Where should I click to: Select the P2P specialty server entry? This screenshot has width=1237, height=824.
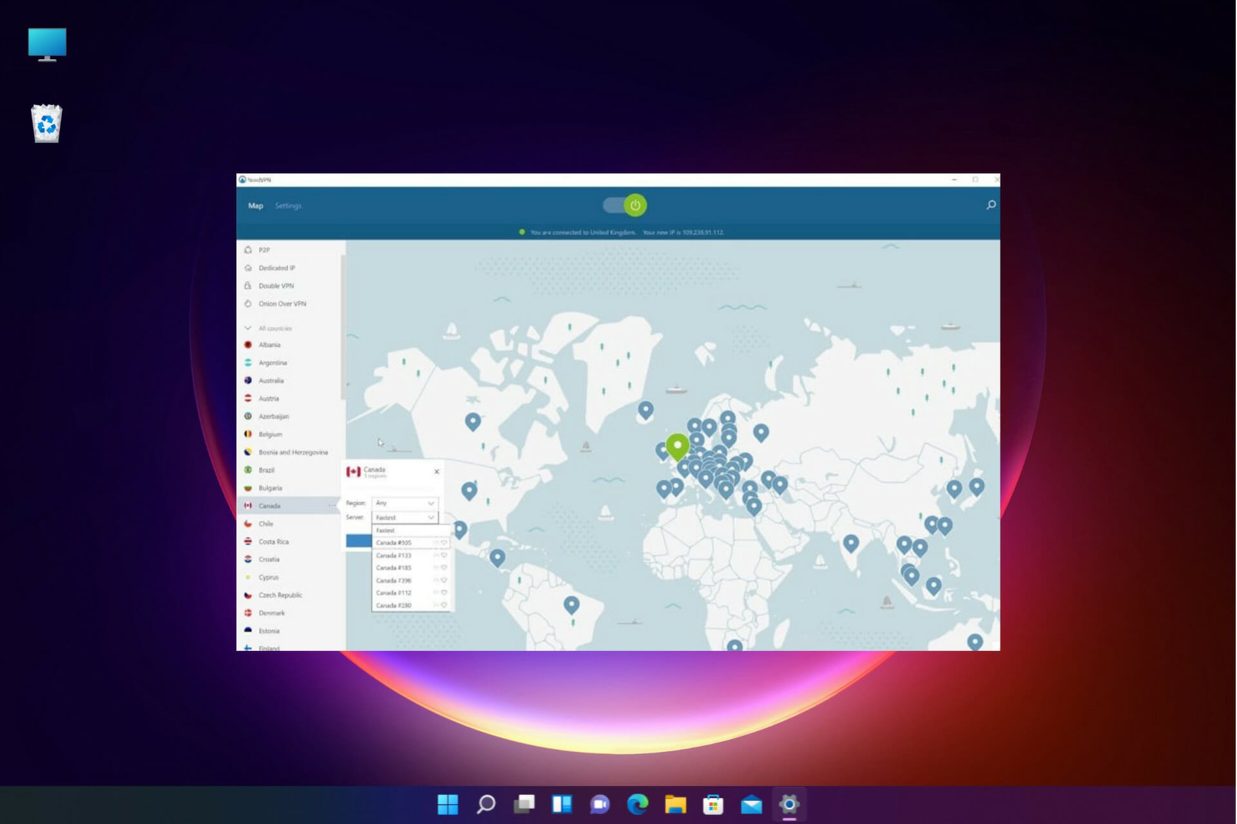click(x=290, y=250)
